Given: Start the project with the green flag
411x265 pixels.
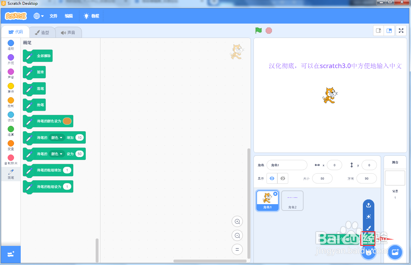Looking at the screenshot, I should [x=258, y=30].
